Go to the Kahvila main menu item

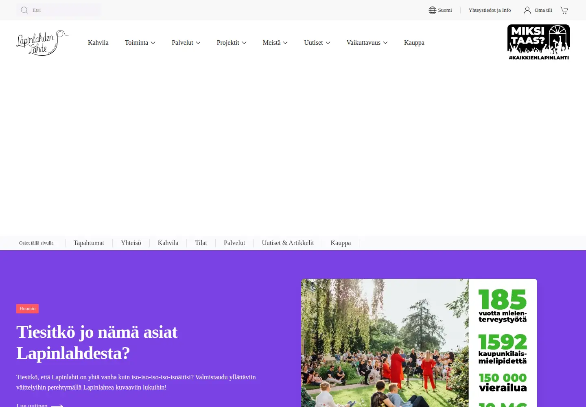click(x=98, y=42)
